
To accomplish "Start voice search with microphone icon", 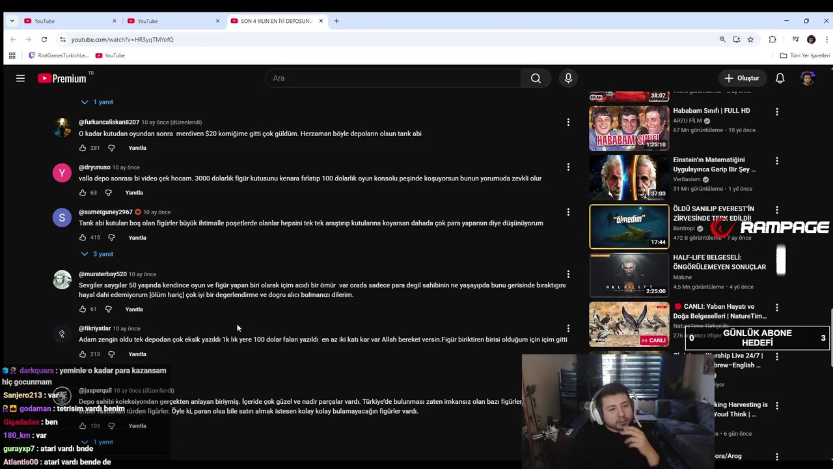I will 568,78.
